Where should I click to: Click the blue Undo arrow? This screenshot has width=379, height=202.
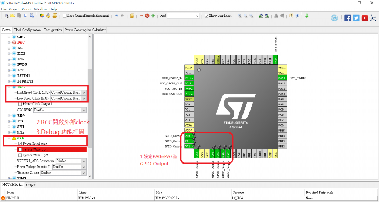[116, 16]
